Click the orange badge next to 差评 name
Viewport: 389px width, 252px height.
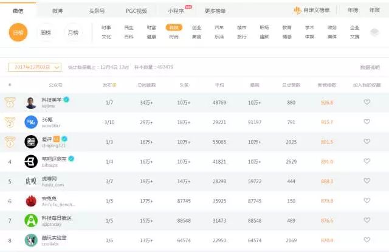(x=57, y=139)
